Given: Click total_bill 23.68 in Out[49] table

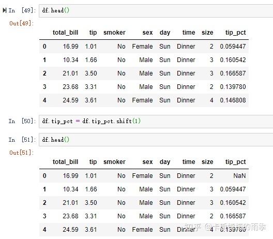Looking at the screenshot, I should click(x=70, y=87).
